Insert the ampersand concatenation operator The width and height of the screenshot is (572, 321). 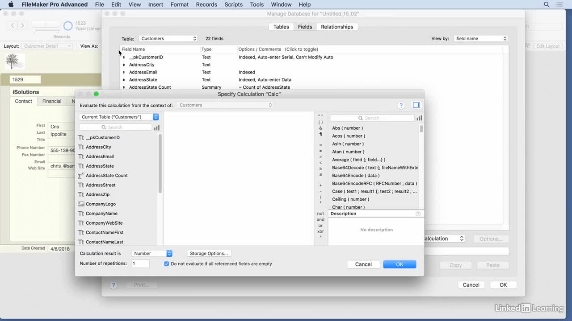[x=320, y=128]
